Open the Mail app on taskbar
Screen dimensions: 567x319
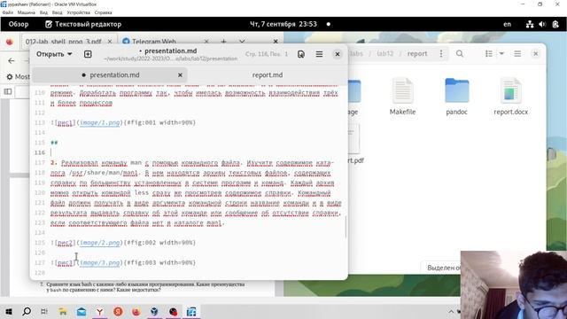tap(82, 311)
